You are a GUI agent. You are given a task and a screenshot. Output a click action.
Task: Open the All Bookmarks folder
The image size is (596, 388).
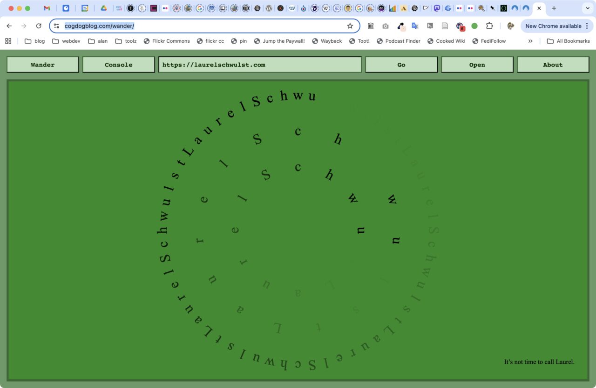click(x=568, y=41)
